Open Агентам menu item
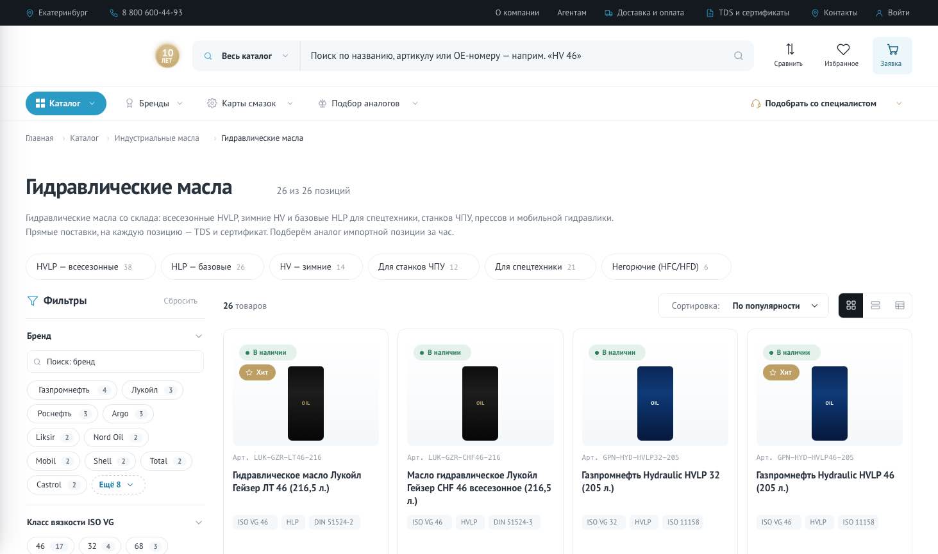938x554 pixels. coord(572,13)
